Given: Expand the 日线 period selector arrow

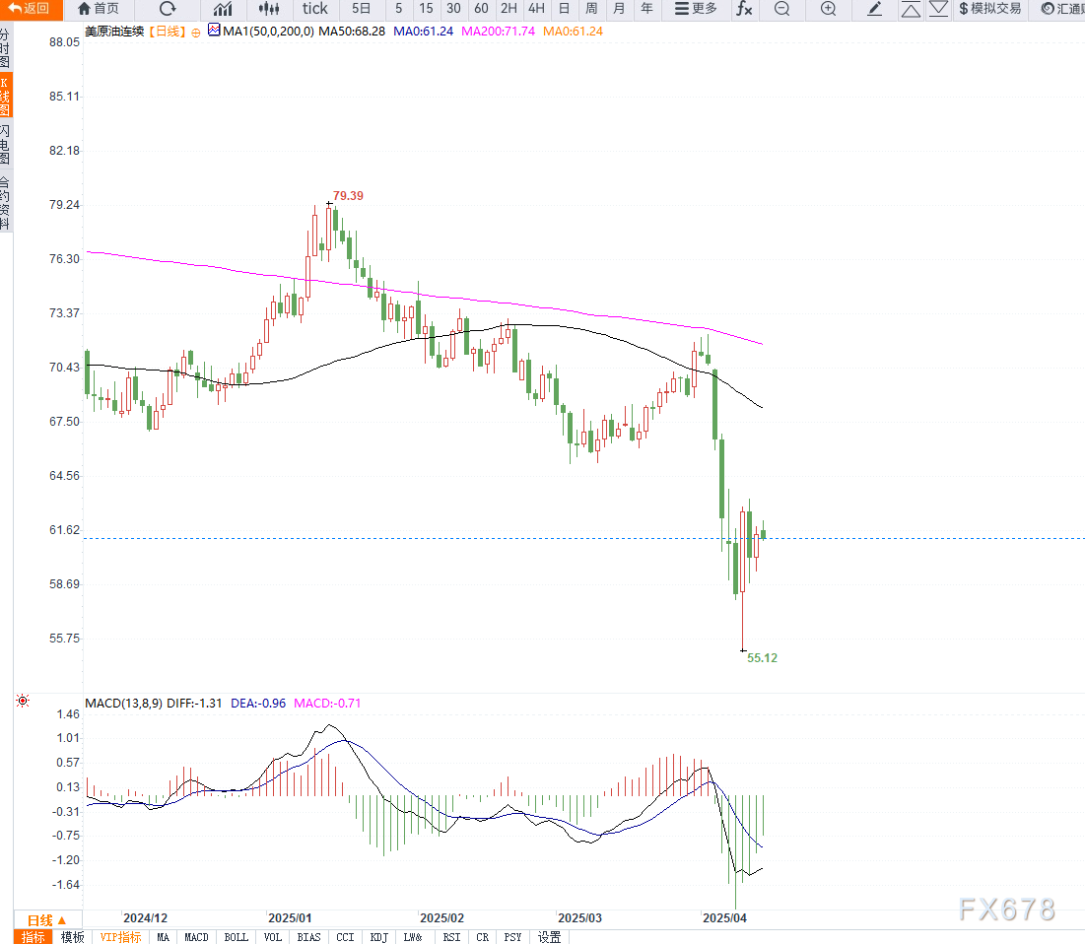Looking at the screenshot, I should coord(61,920).
